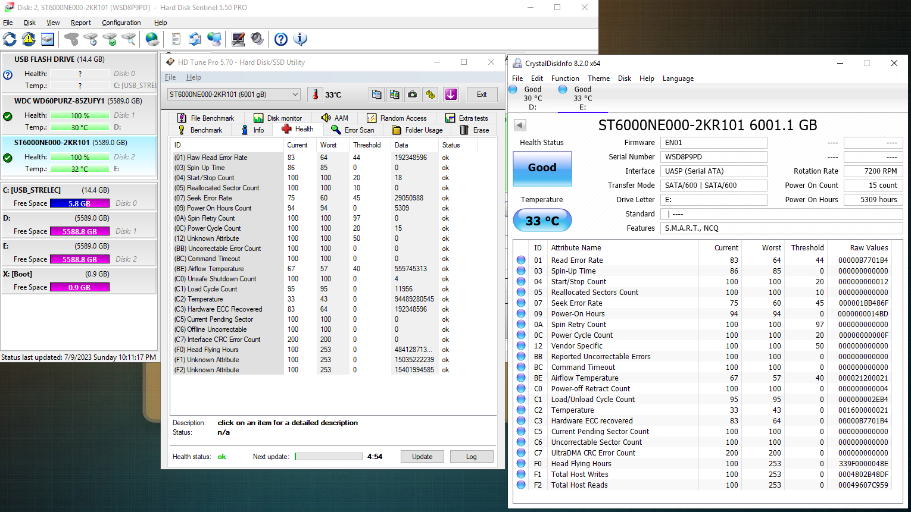Expand the Function menu in CrystalDiskInfo
Screen dimensions: 911x512
click(x=565, y=78)
